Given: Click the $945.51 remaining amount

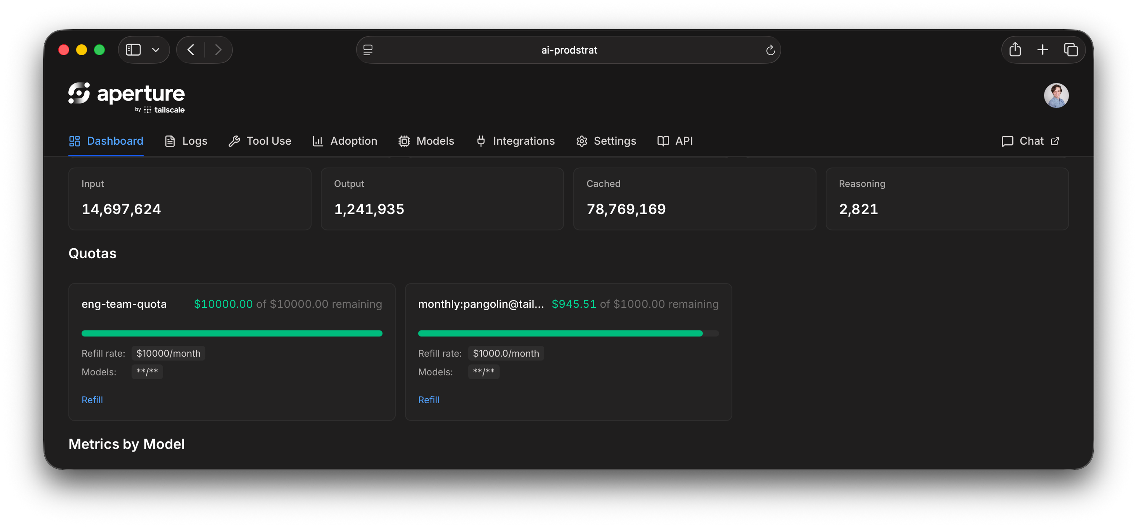Looking at the screenshot, I should (574, 304).
